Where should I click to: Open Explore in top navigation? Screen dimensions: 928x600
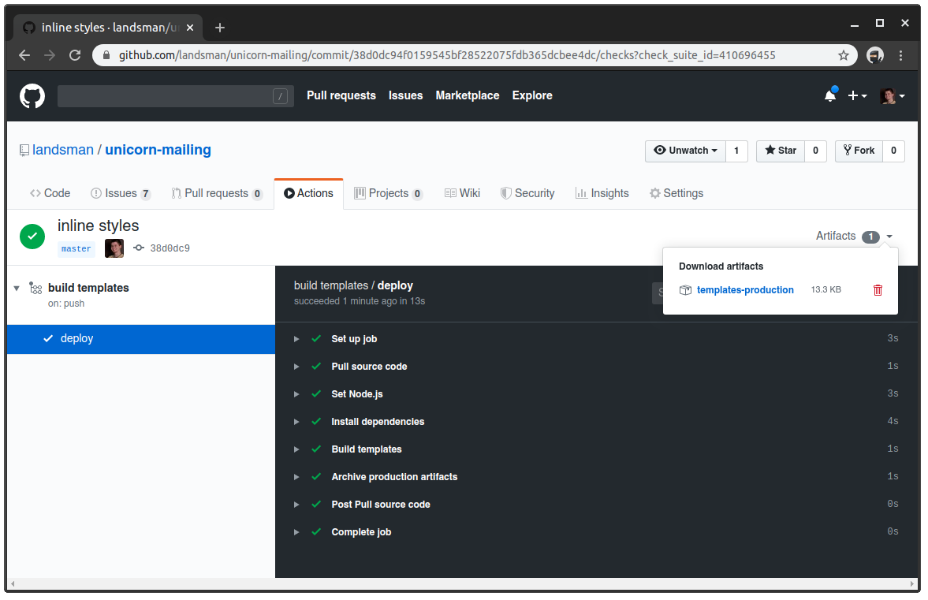[532, 96]
